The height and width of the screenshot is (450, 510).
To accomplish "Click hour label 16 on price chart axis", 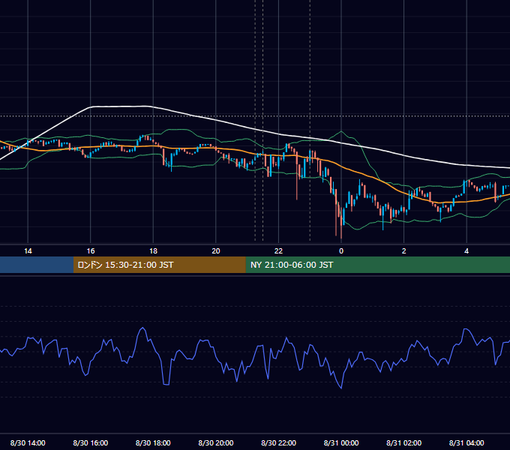I will pos(91,251).
